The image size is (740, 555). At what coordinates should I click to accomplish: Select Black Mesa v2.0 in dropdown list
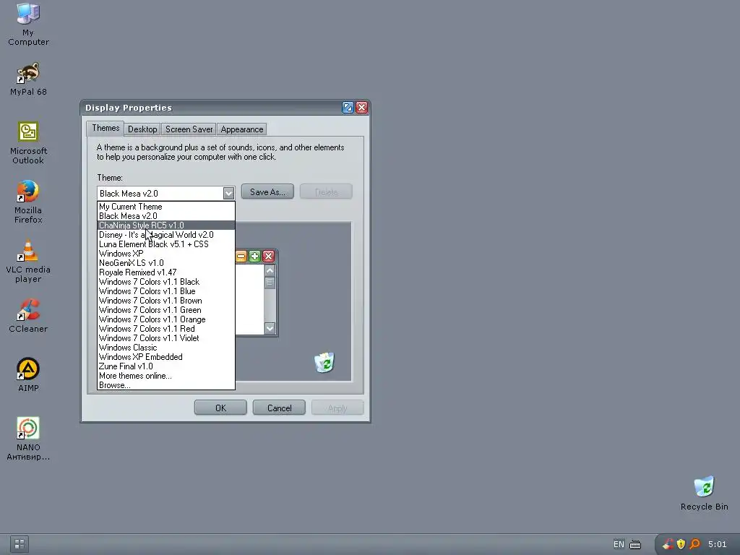(x=166, y=215)
